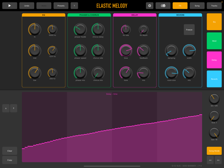
Task: Open help with the question mark button
Action: [x=74, y=6]
